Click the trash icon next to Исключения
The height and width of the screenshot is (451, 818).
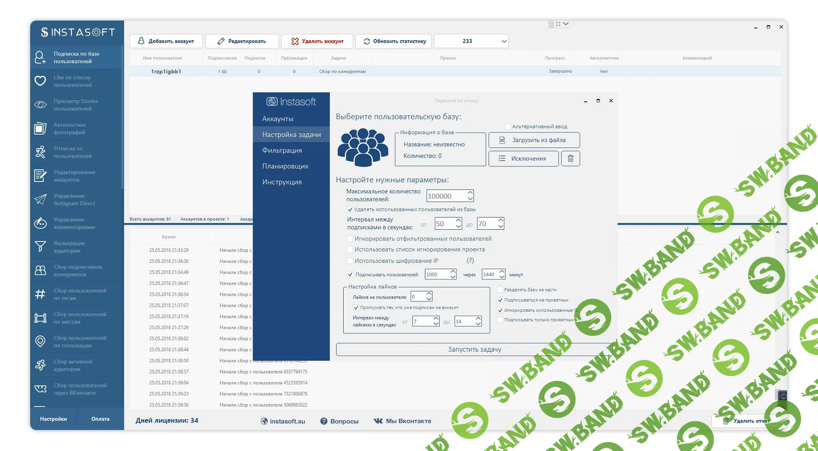coord(570,158)
